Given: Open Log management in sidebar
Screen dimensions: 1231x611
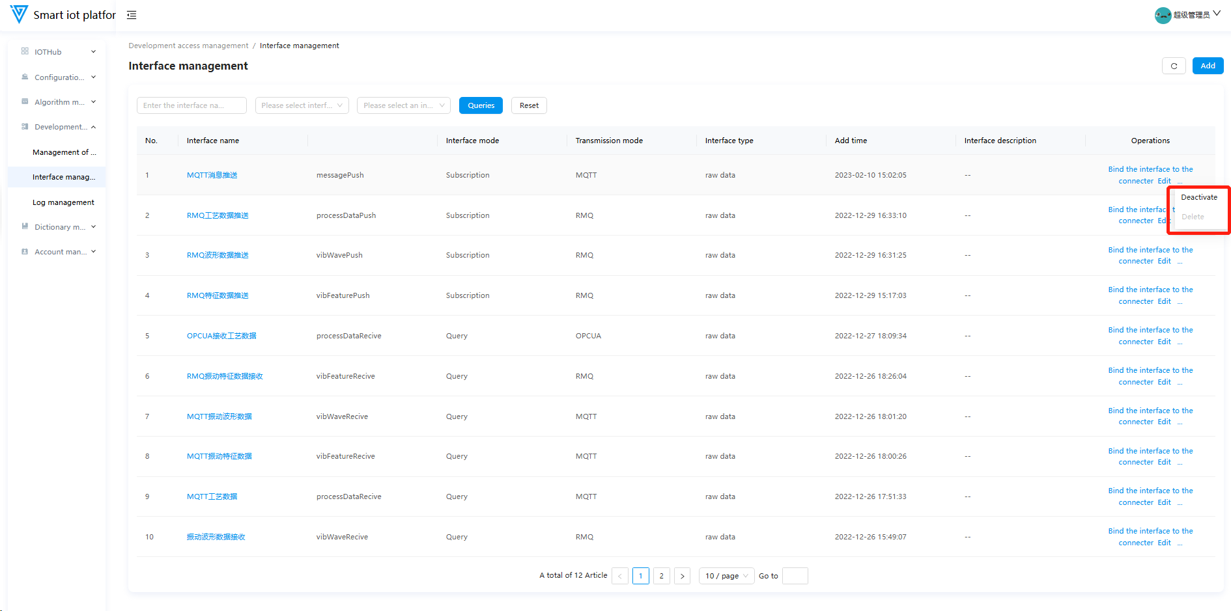Looking at the screenshot, I should click(63, 202).
